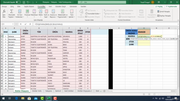Screen dimensions: 180x101
Task: Switch to the Gözden Geçir tab
Action: 60,6
